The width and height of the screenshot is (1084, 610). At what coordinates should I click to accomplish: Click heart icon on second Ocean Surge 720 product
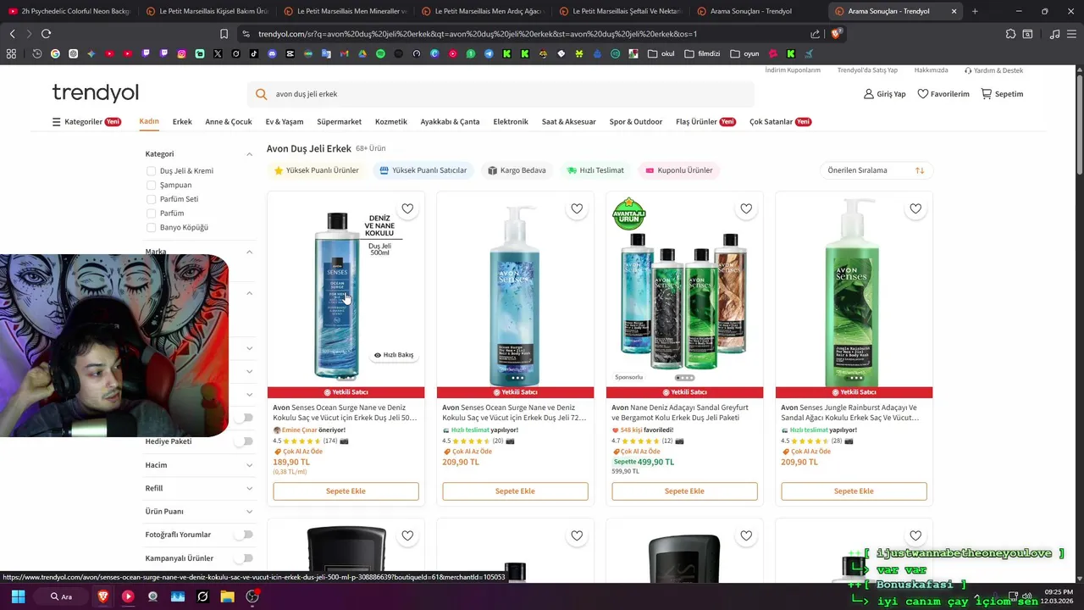(577, 208)
